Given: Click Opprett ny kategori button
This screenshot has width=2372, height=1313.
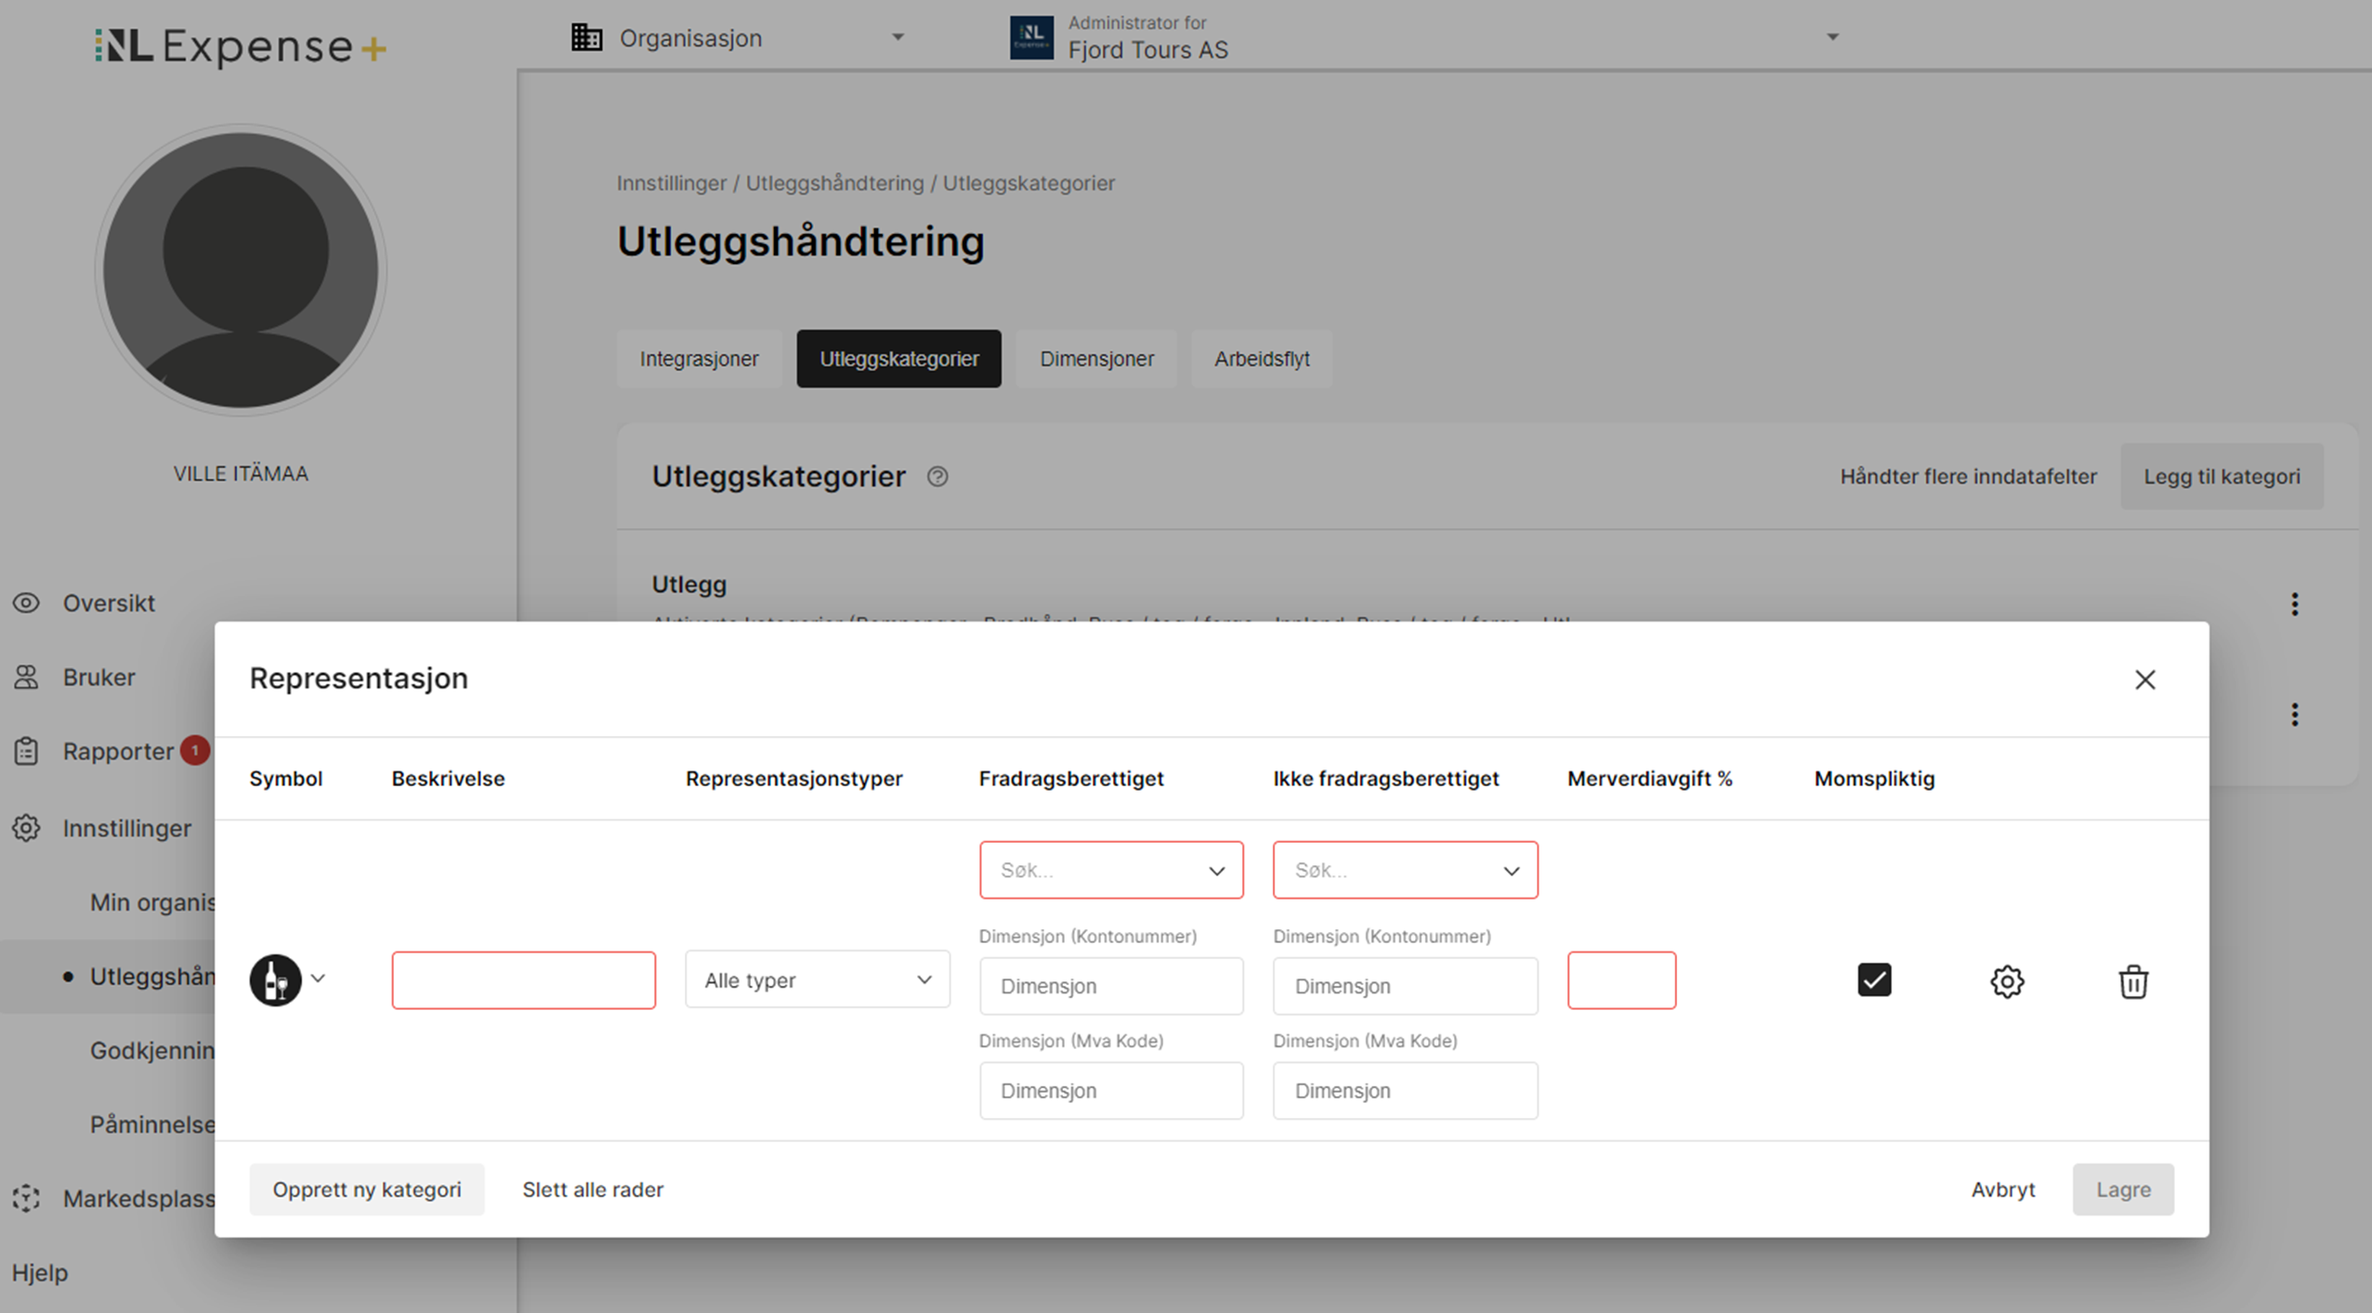Looking at the screenshot, I should click(x=366, y=1189).
